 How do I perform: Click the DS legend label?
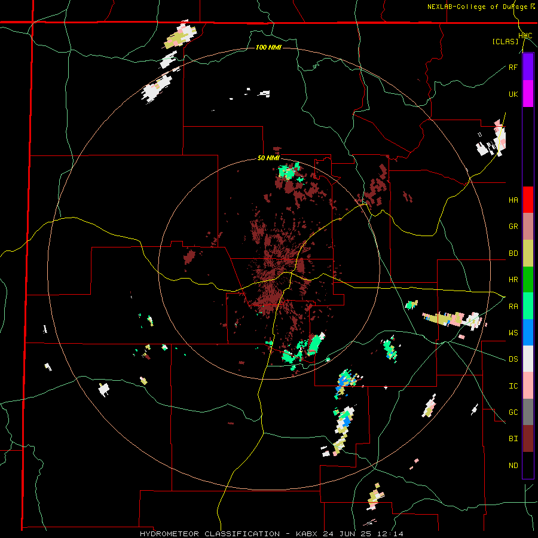(x=513, y=359)
